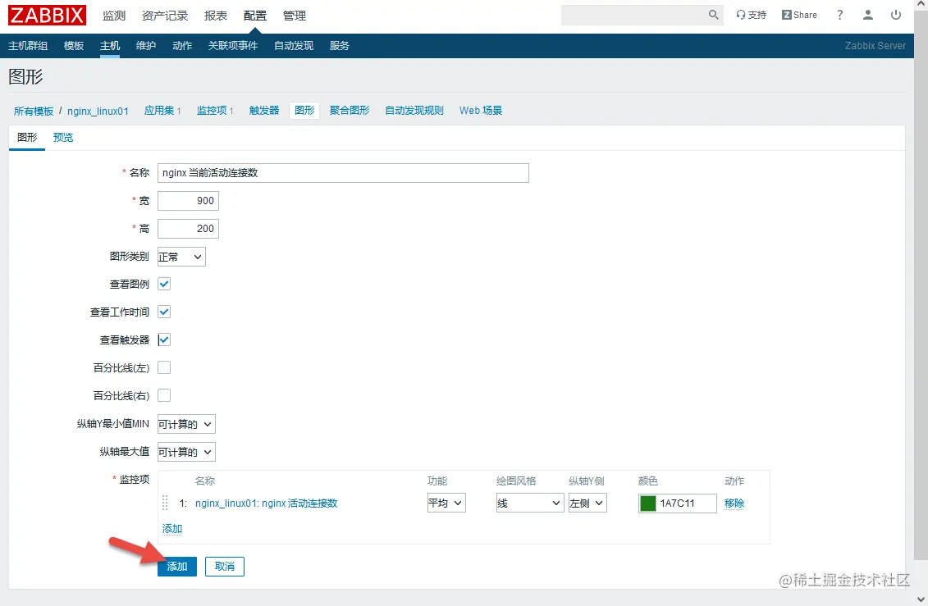Disable the 查看图例 checkbox
This screenshot has height=606, width=928.
click(x=163, y=284)
